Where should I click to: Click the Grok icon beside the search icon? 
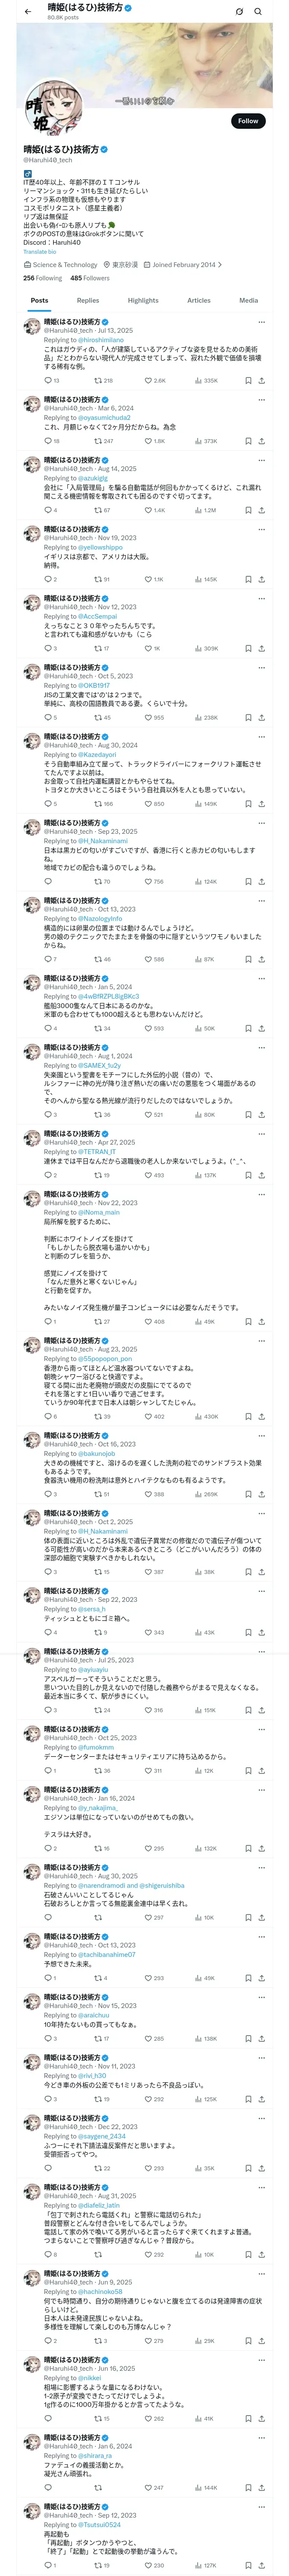[239, 12]
